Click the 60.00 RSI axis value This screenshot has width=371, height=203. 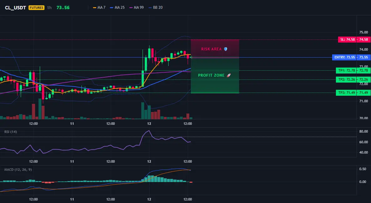point(364,142)
